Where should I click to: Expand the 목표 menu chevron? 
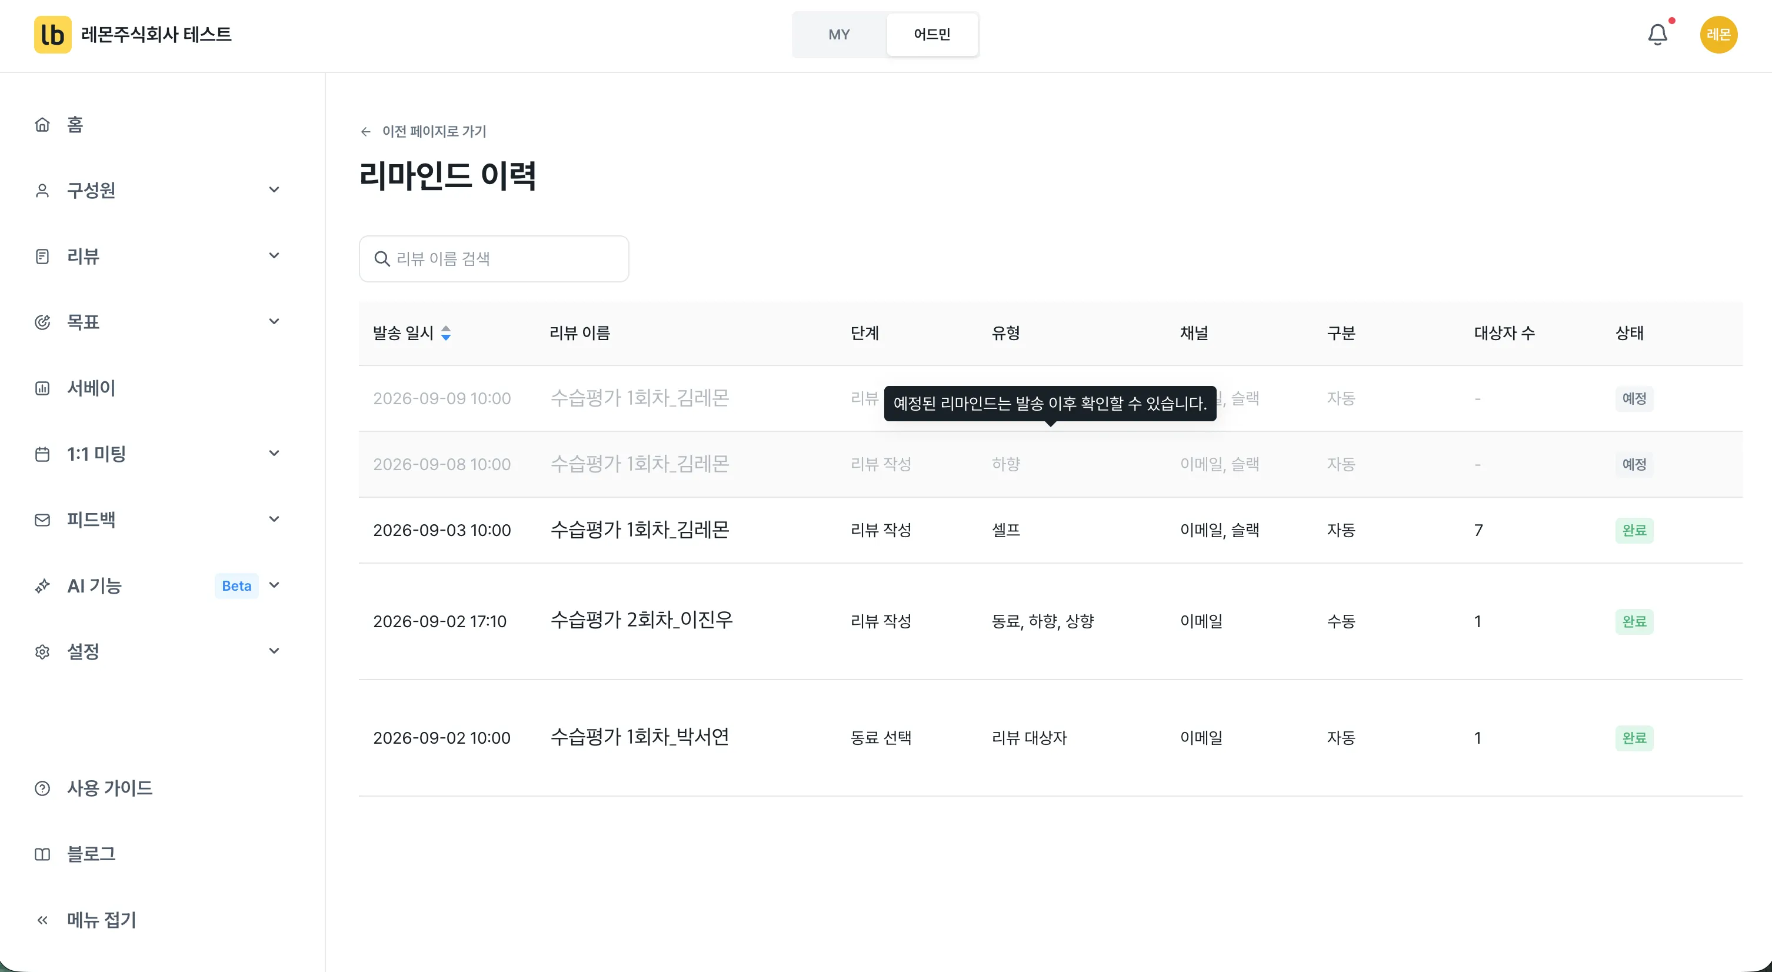(274, 321)
